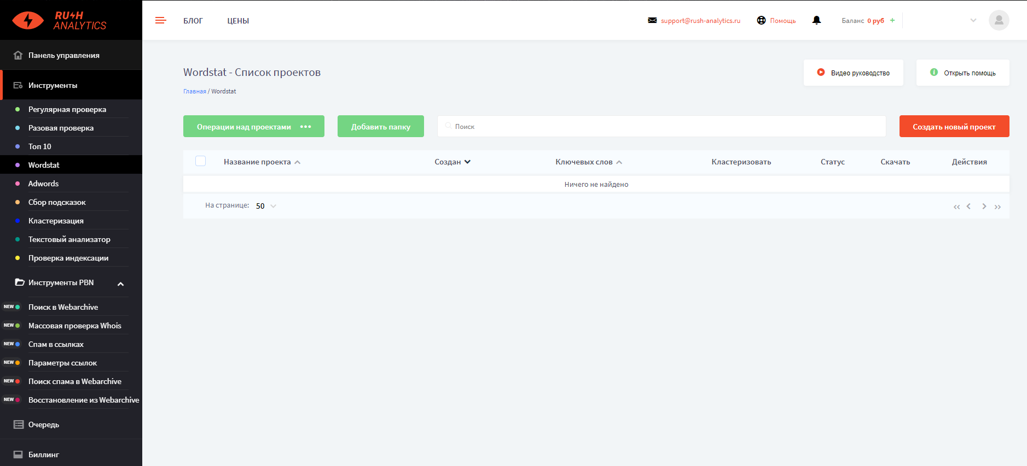Toggle the hamburger sidebar menu icon

pyautogui.click(x=160, y=21)
